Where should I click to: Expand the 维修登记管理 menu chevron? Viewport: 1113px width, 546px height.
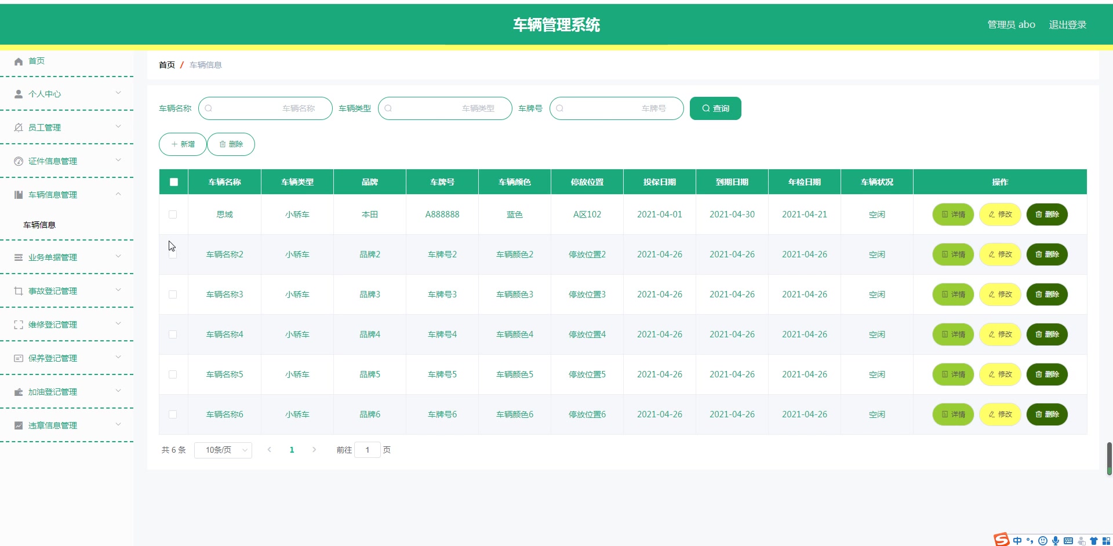pos(118,323)
